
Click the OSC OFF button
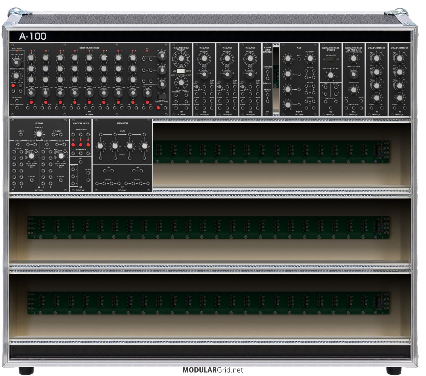[x=20, y=86]
